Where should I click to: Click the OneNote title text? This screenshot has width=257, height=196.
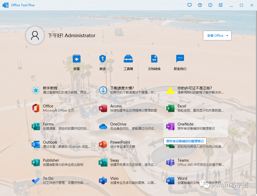click(x=185, y=124)
